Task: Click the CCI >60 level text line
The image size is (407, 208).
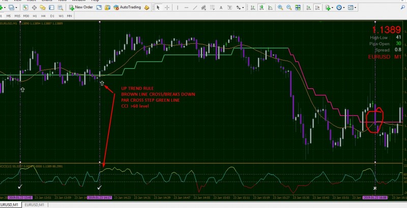Action: 135,106
